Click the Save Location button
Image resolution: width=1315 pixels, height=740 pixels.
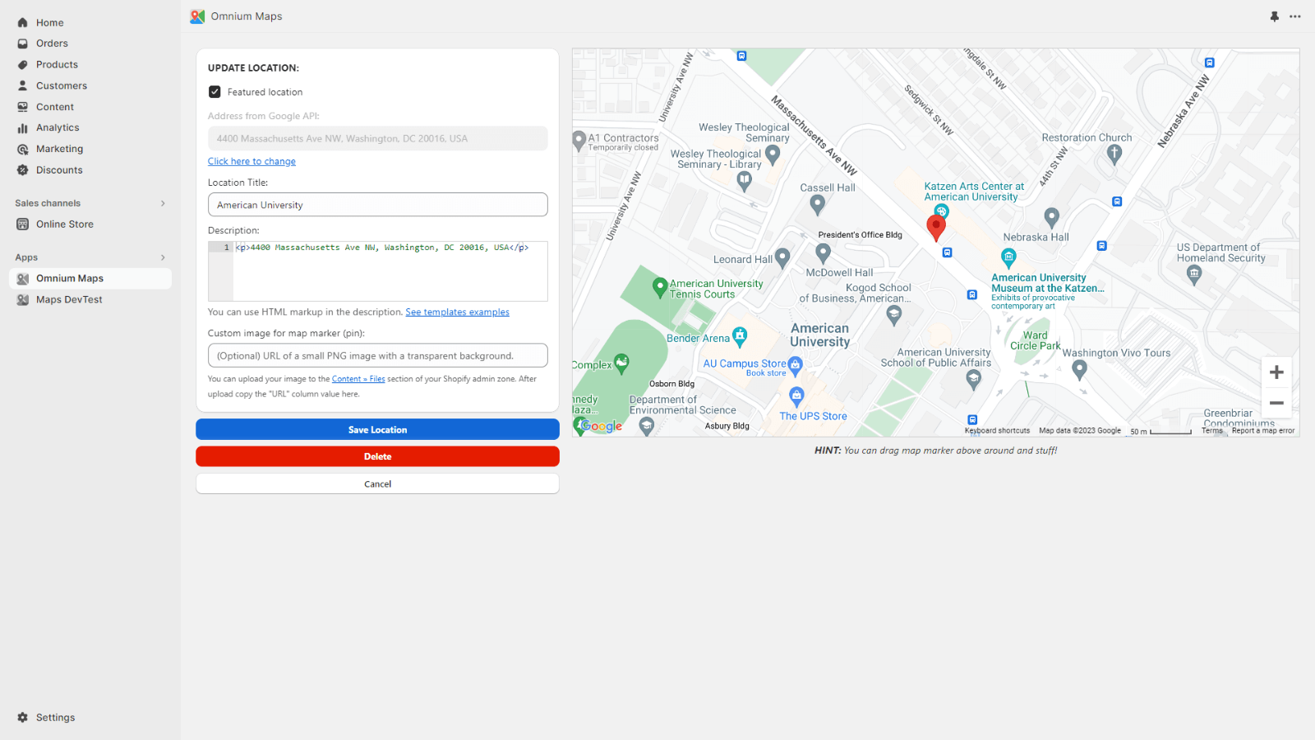(x=377, y=429)
